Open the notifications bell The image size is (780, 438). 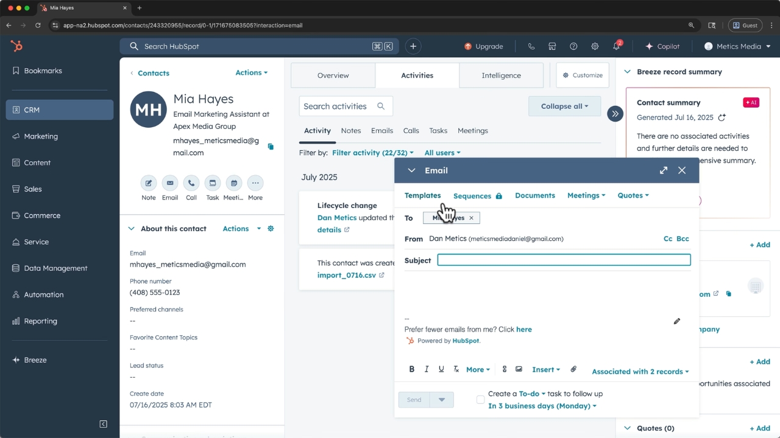(x=617, y=46)
